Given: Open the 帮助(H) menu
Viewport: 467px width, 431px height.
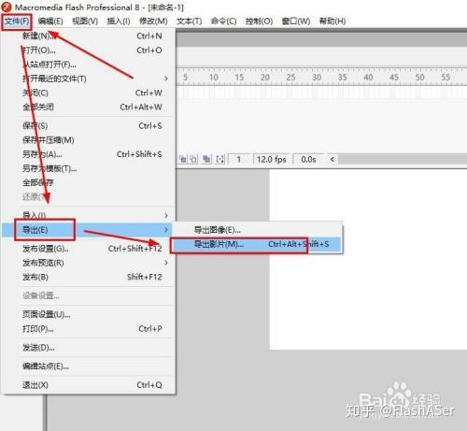Looking at the screenshot, I should (x=333, y=22).
